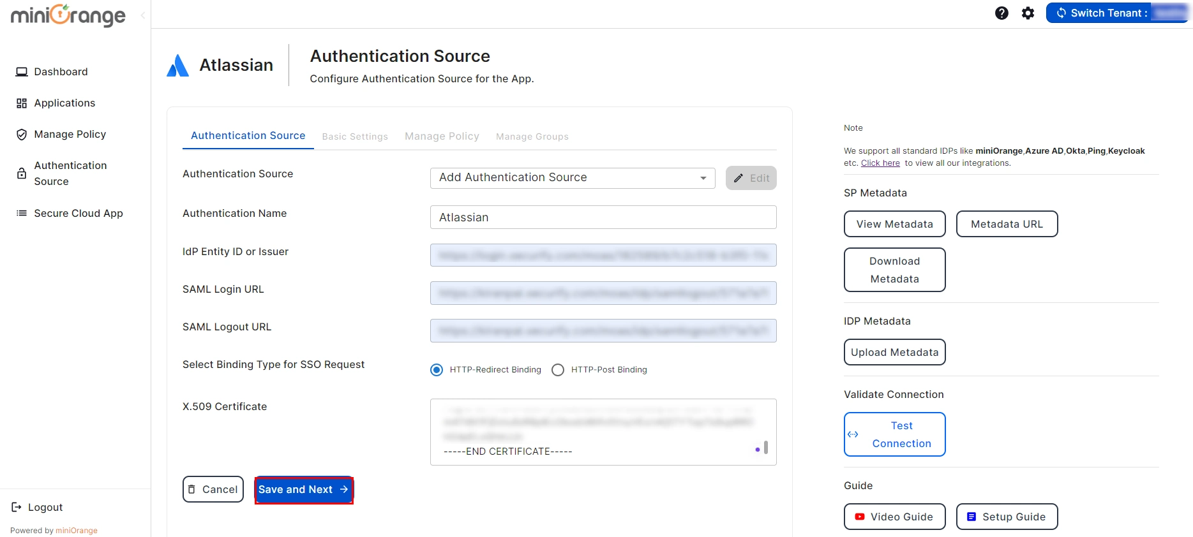Click the Dashboard laptop icon
This screenshot has width=1193, height=537.
pos(22,72)
